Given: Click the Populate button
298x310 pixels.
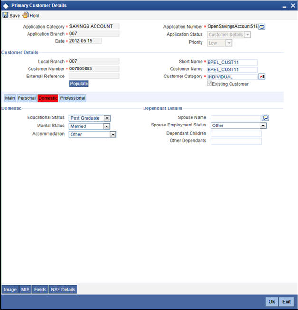Looking at the screenshot, I should tap(79, 84).
